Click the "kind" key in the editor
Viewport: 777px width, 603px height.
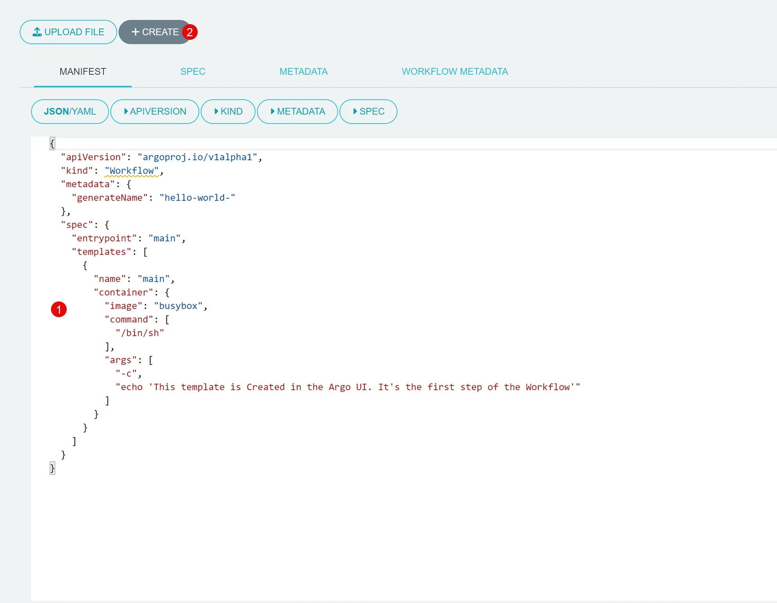coord(77,171)
